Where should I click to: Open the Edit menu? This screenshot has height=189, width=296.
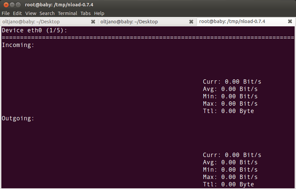[x=17, y=13]
